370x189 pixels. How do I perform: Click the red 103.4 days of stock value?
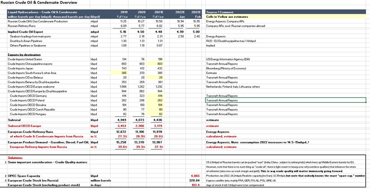(x=196, y=185)
